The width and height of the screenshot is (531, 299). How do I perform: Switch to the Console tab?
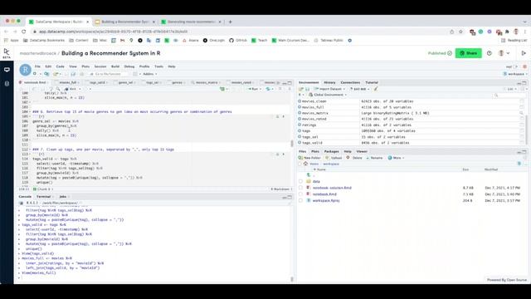25,197
